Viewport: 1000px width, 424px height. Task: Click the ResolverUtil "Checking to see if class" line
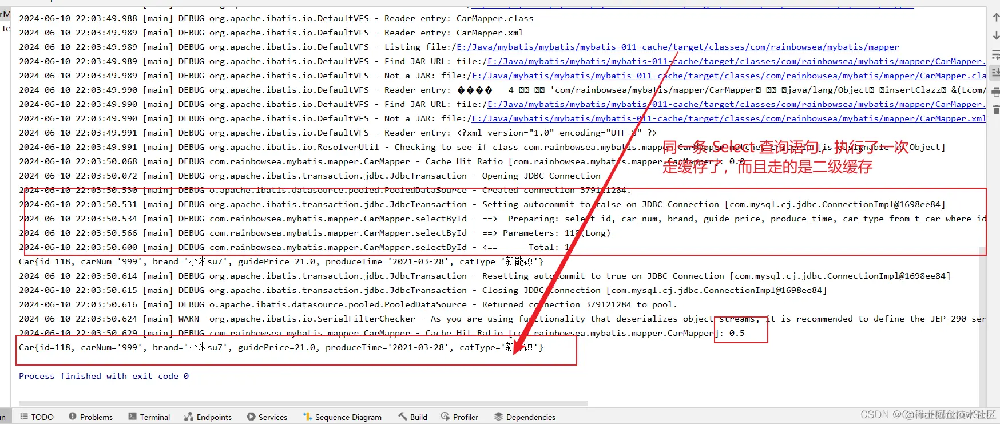[x=482, y=147]
